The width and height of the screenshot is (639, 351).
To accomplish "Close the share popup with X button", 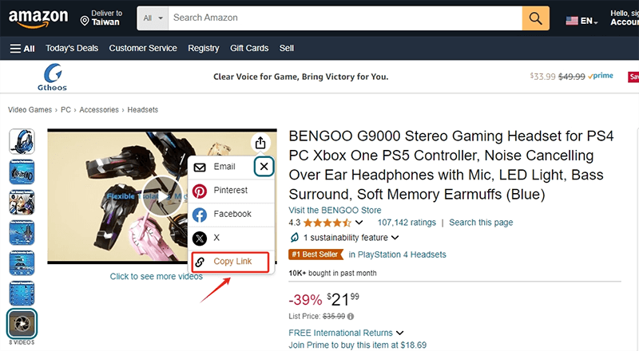I will [x=264, y=167].
